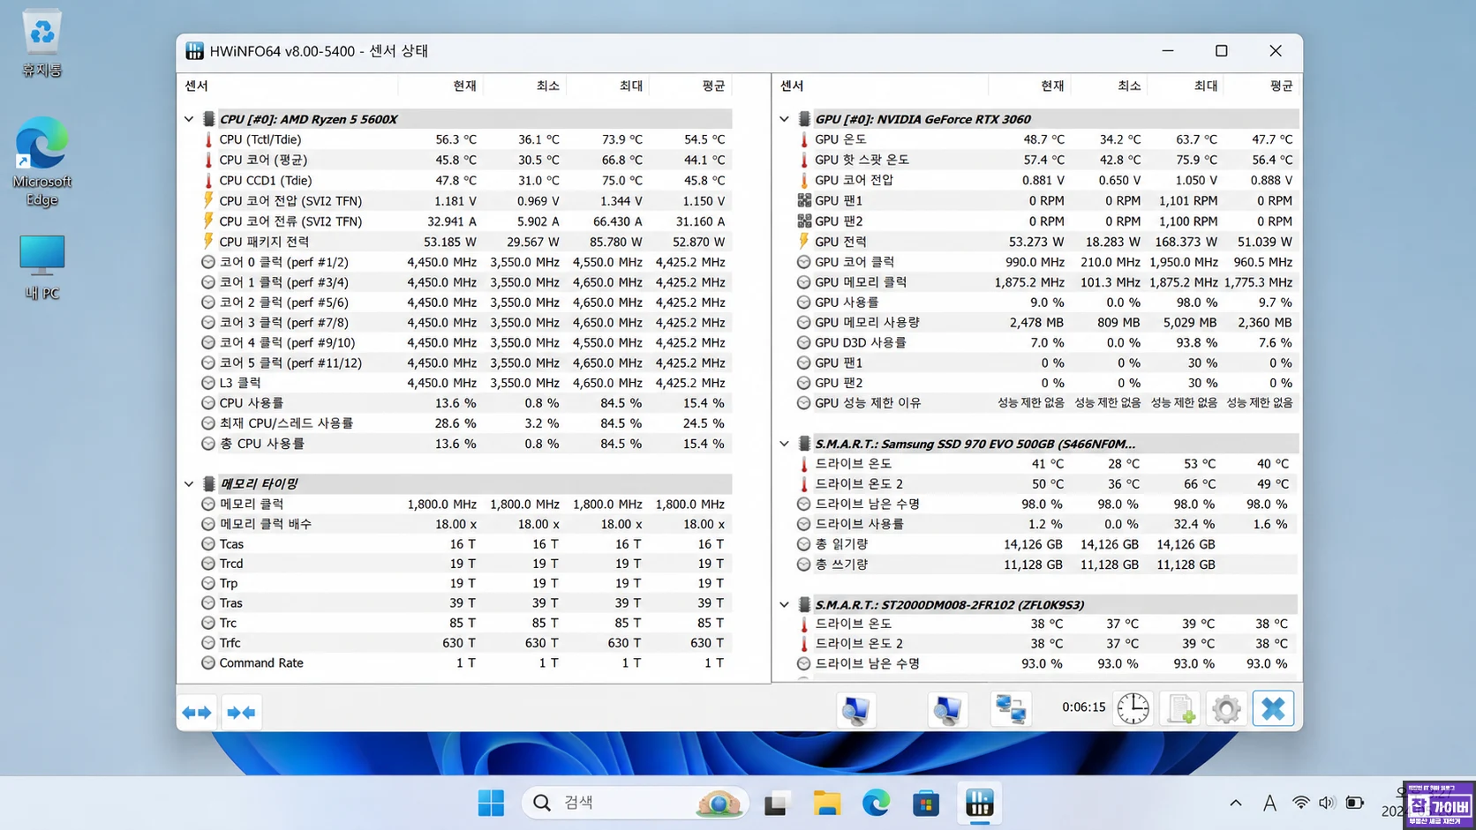
Task: Select the 메모리 클럭 배수 row
Action: pyautogui.click(x=465, y=524)
